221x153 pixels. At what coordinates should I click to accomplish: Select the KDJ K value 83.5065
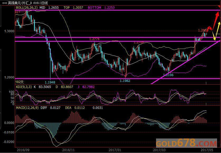pos(45,87)
